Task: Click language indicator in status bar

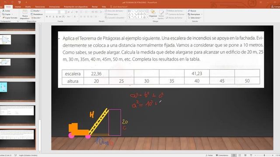Action: point(28,155)
